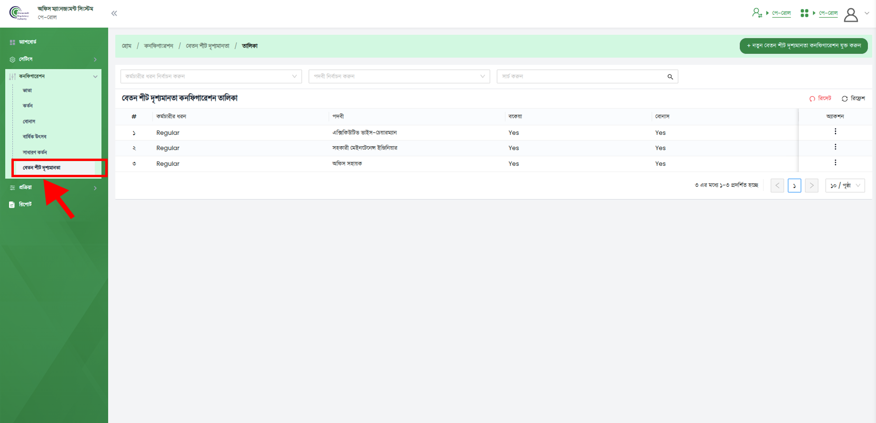876x423 pixels.
Task: Open the বোনাস submenu item
Action: [x=29, y=121]
